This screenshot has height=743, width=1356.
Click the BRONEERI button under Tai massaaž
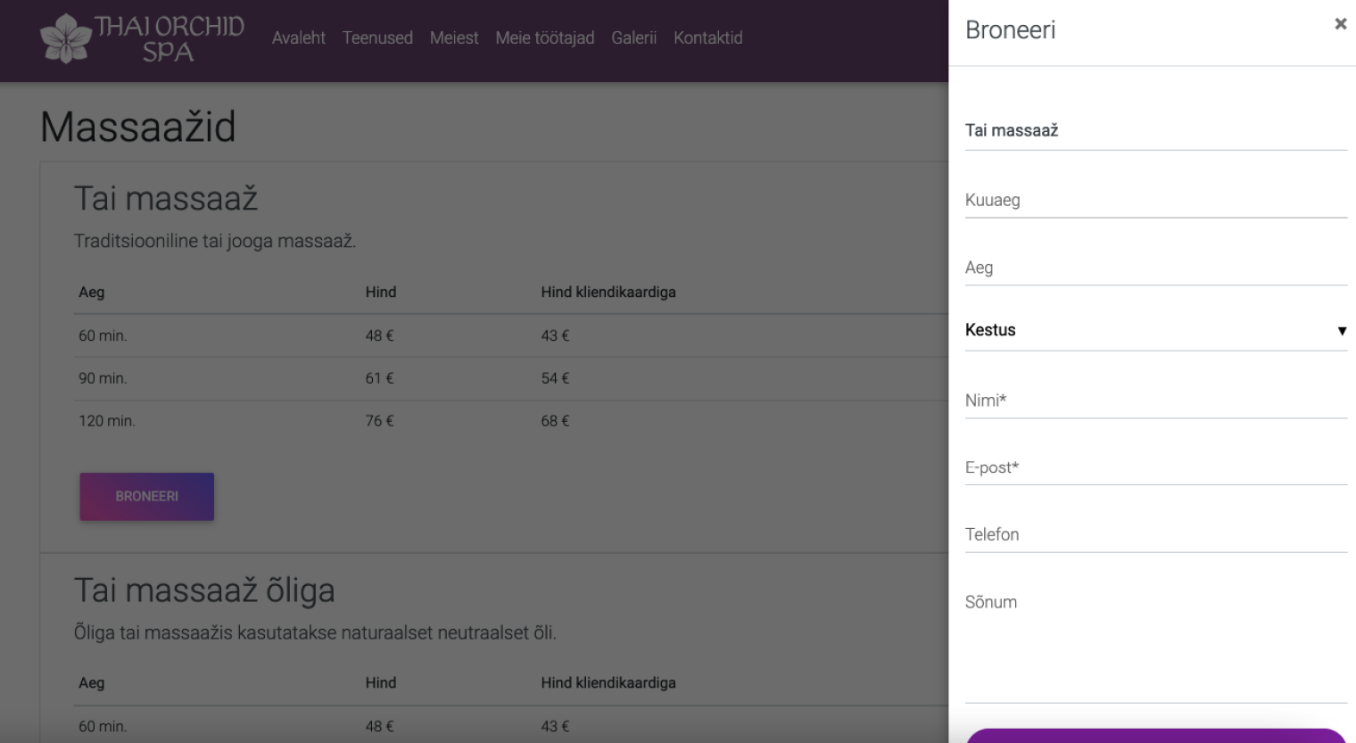coord(146,496)
